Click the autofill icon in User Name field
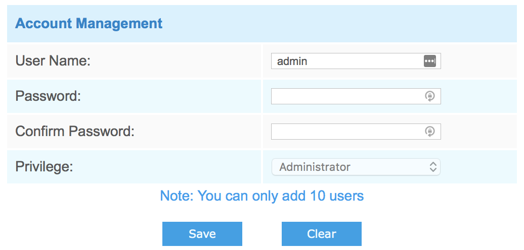 pos(429,61)
